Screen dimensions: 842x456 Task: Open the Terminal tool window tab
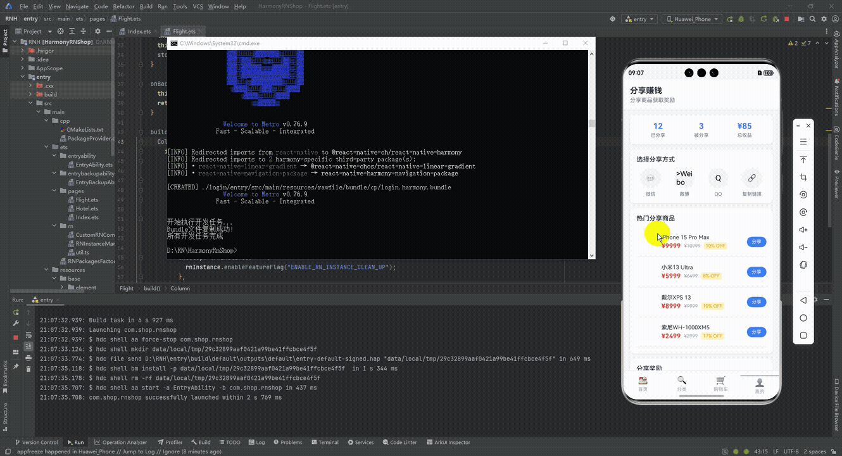324,442
